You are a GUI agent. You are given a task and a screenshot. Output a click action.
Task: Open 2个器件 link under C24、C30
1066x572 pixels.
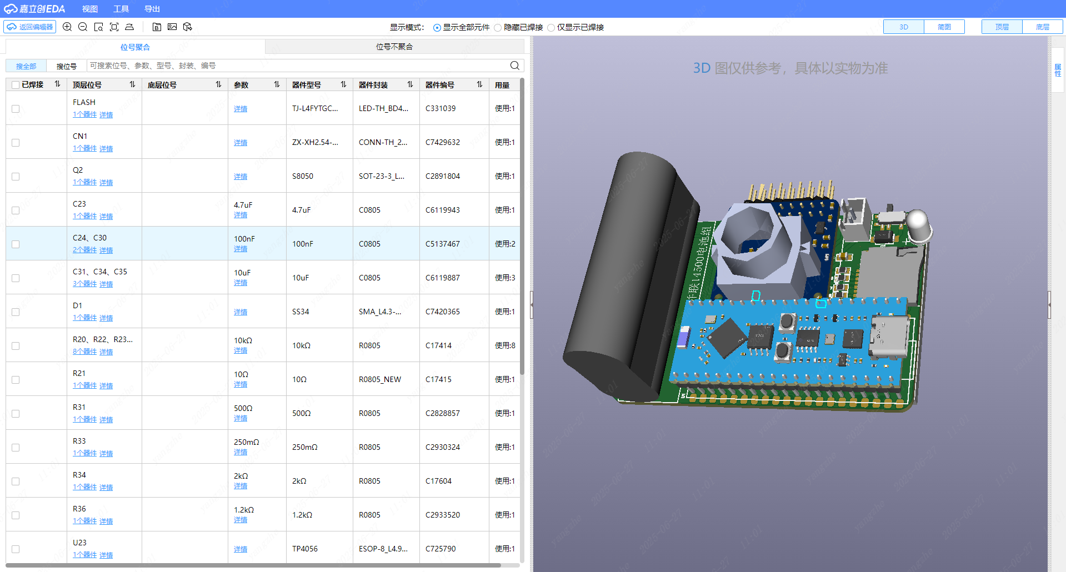84,250
